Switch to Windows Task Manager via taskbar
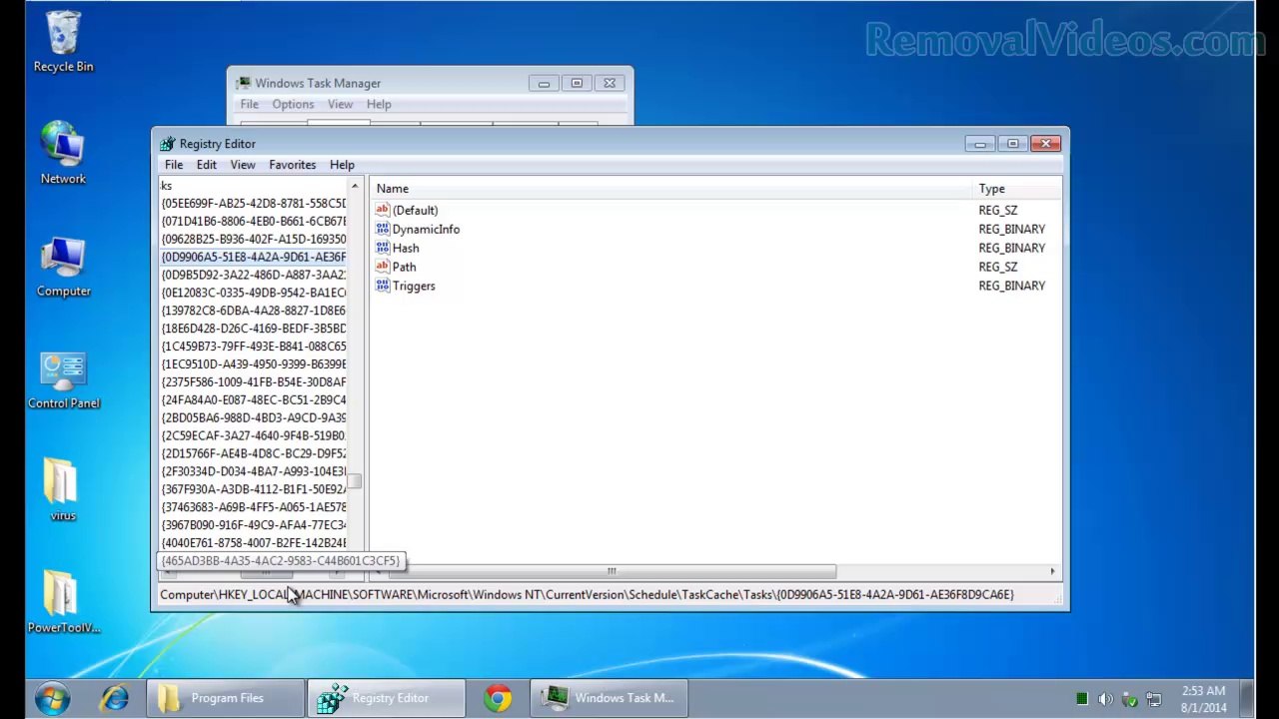The height and width of the screenshot is (719, 1279). [610, 698]
